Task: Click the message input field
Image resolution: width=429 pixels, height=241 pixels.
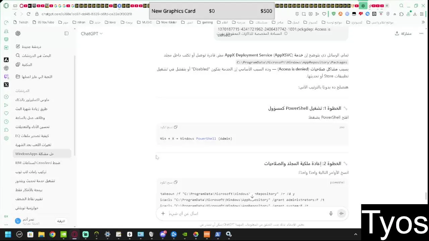Action: 246,214
